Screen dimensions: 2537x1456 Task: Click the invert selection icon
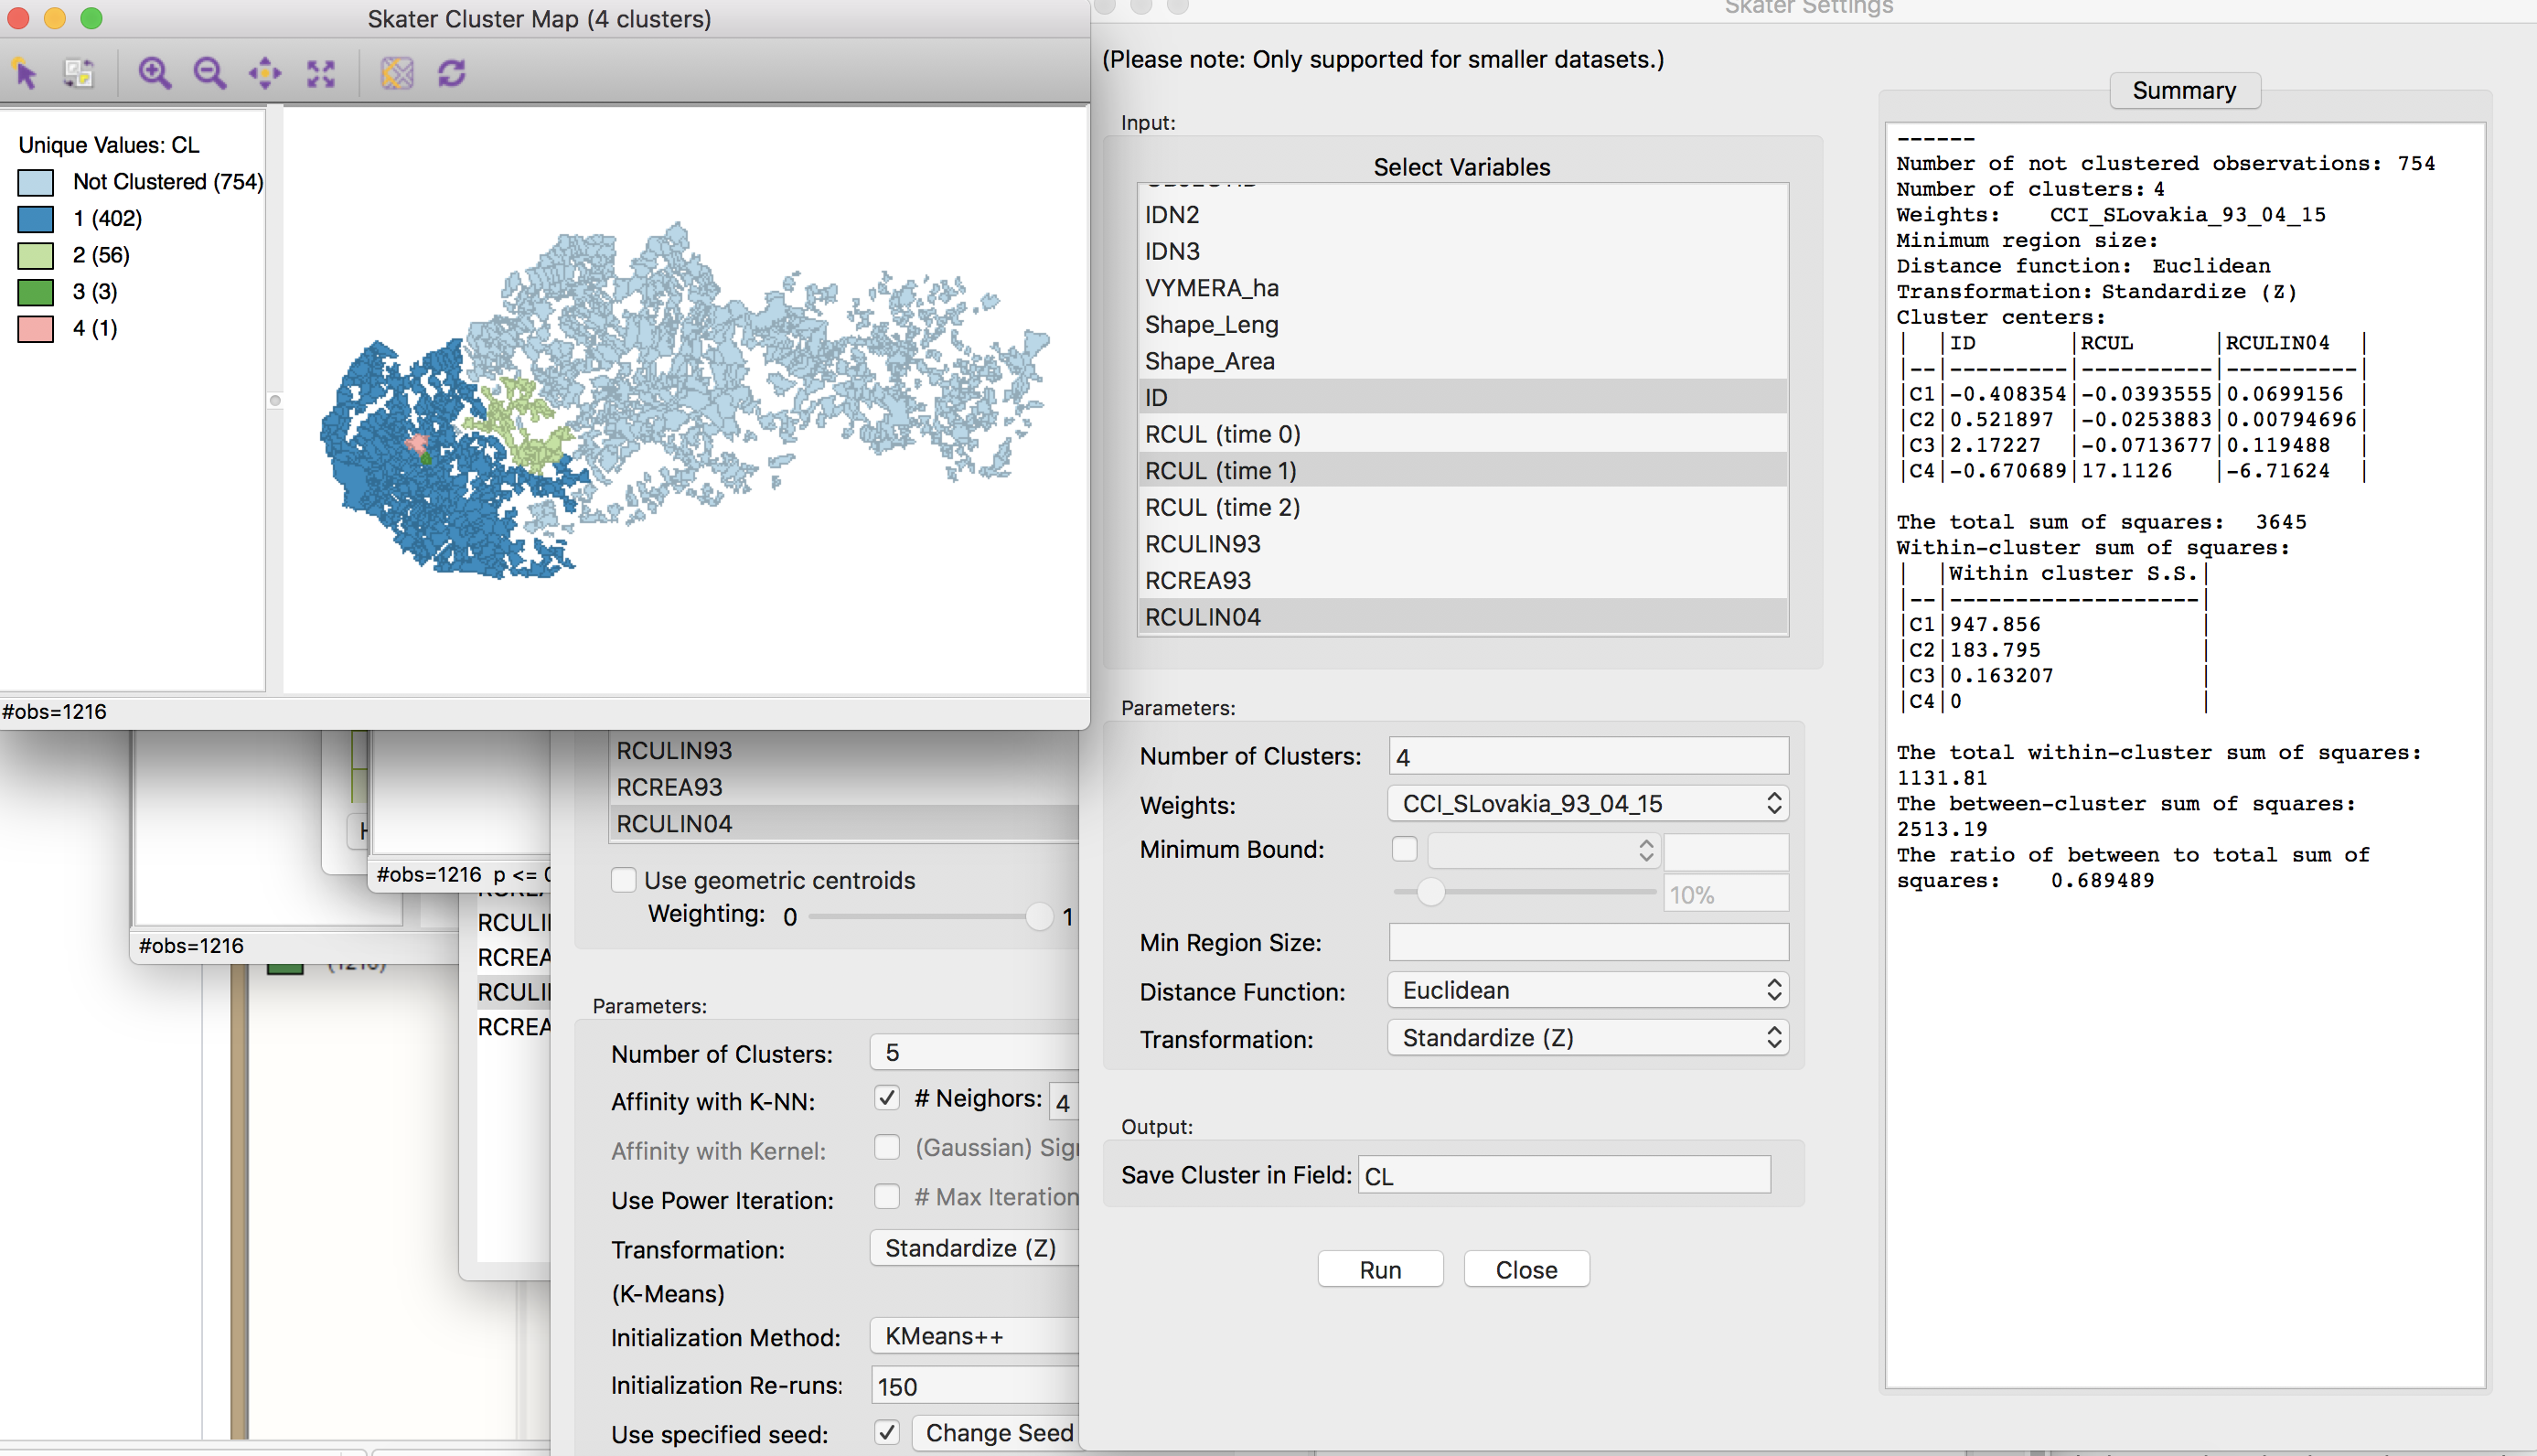[79, 73]
